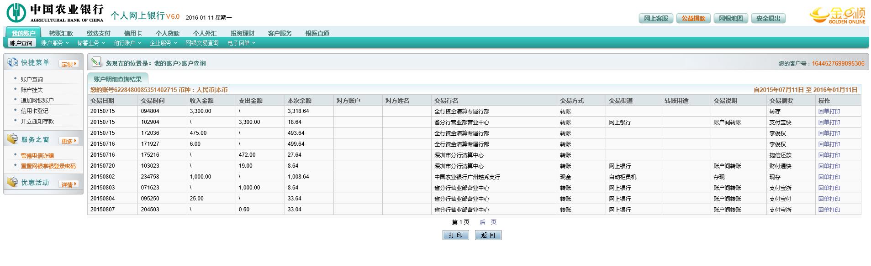
Task: Click the 优惠活动 panel icon
Action: (12, 182)
